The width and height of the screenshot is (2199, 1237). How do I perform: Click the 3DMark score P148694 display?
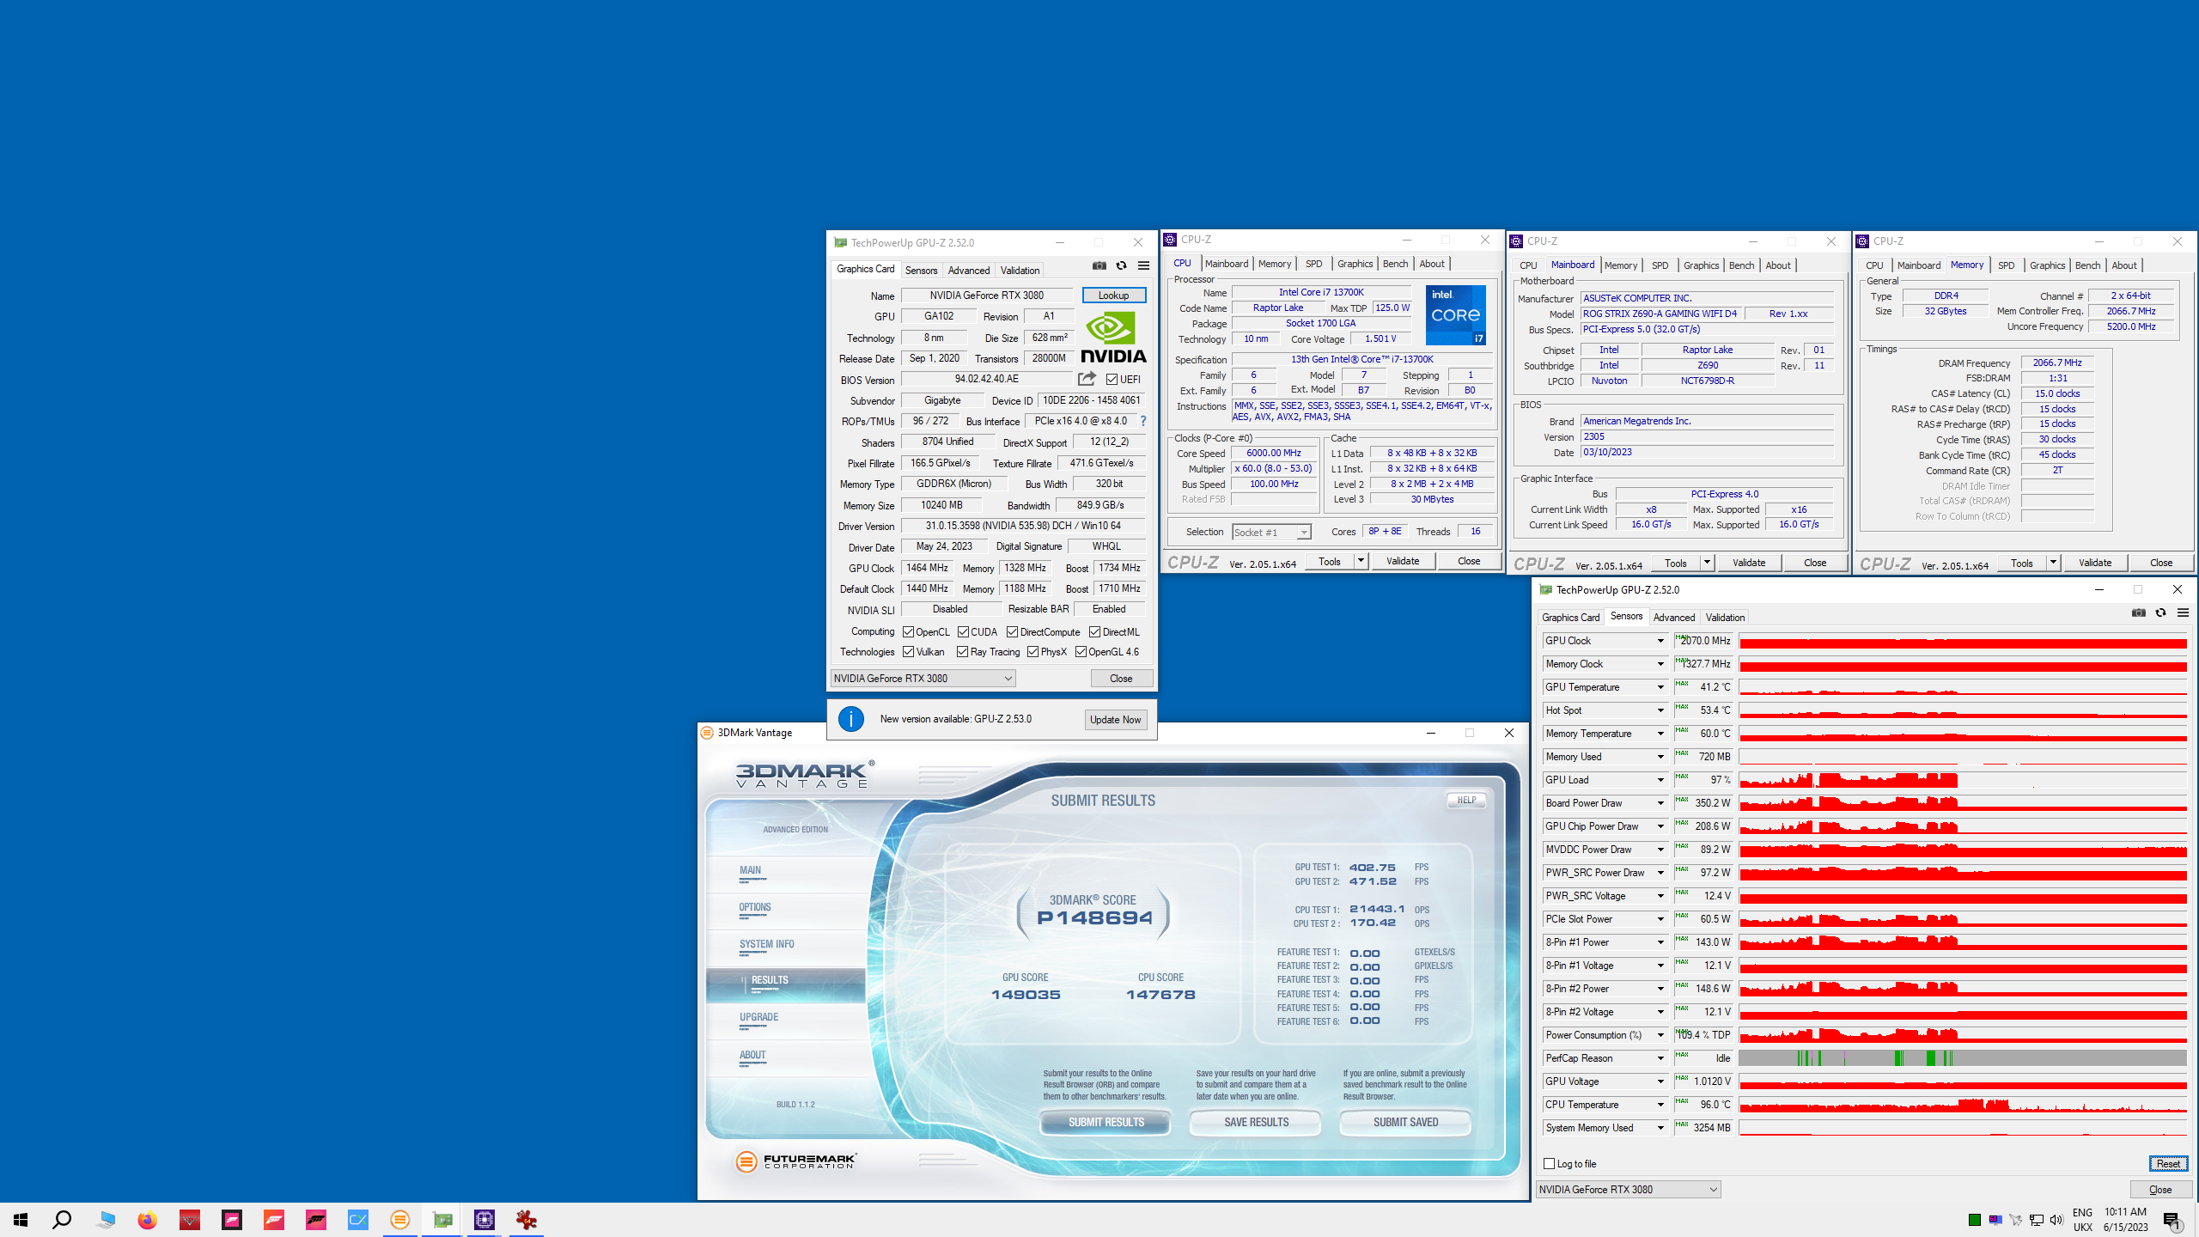pos(1093,918)
